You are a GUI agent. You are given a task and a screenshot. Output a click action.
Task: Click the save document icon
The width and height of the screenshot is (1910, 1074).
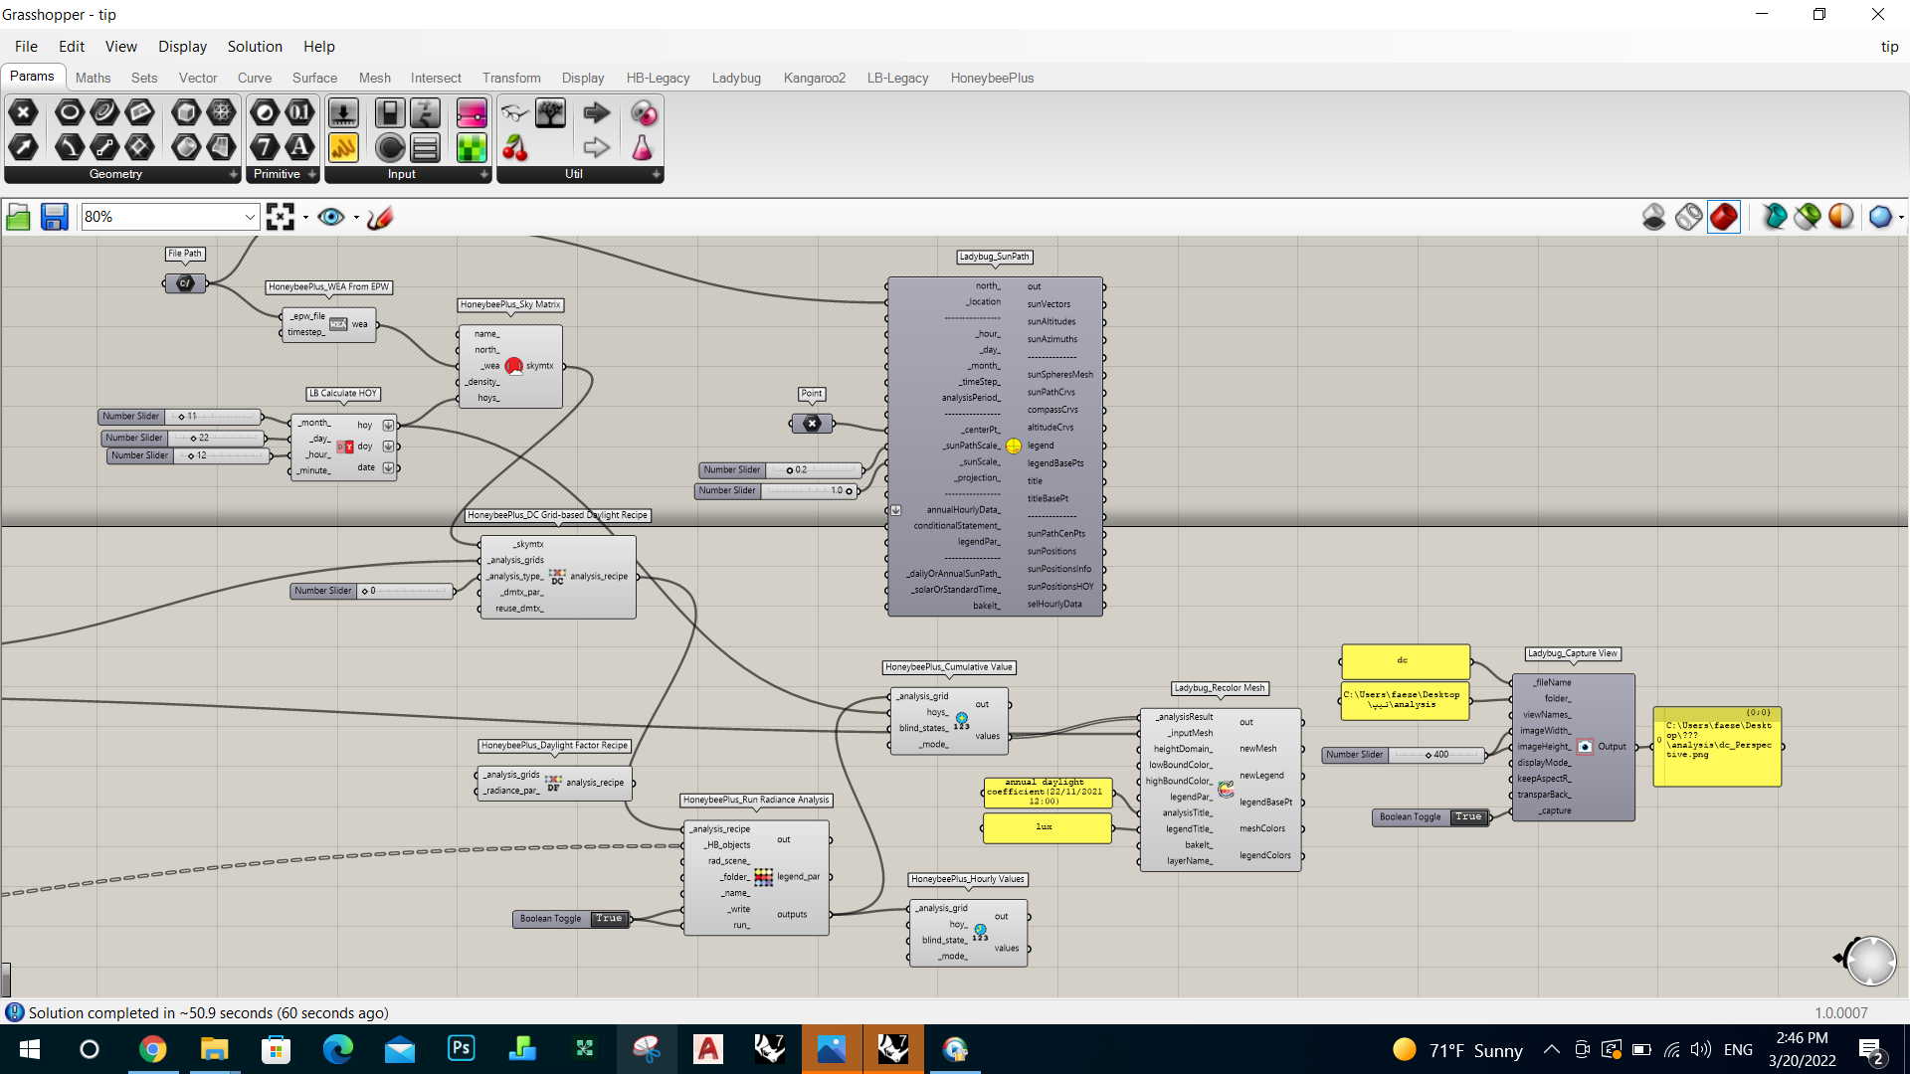tap(54, 217)
